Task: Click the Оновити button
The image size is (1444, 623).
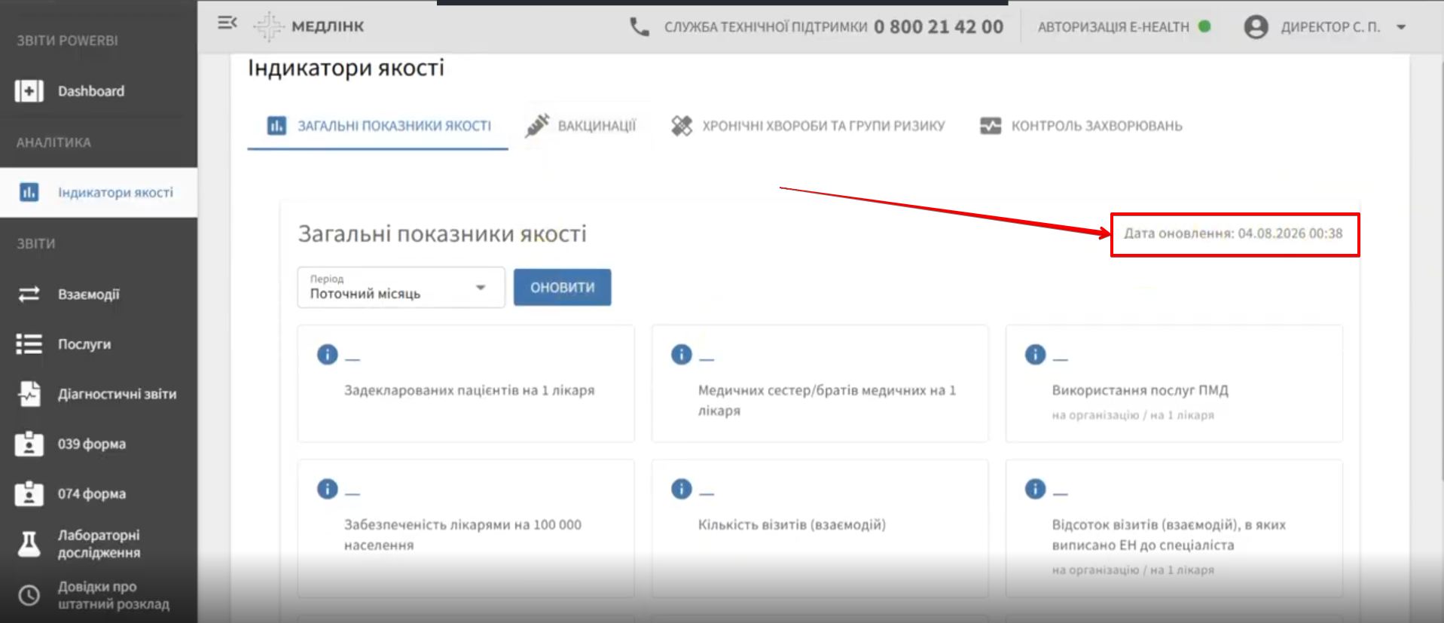Action: 562,287
